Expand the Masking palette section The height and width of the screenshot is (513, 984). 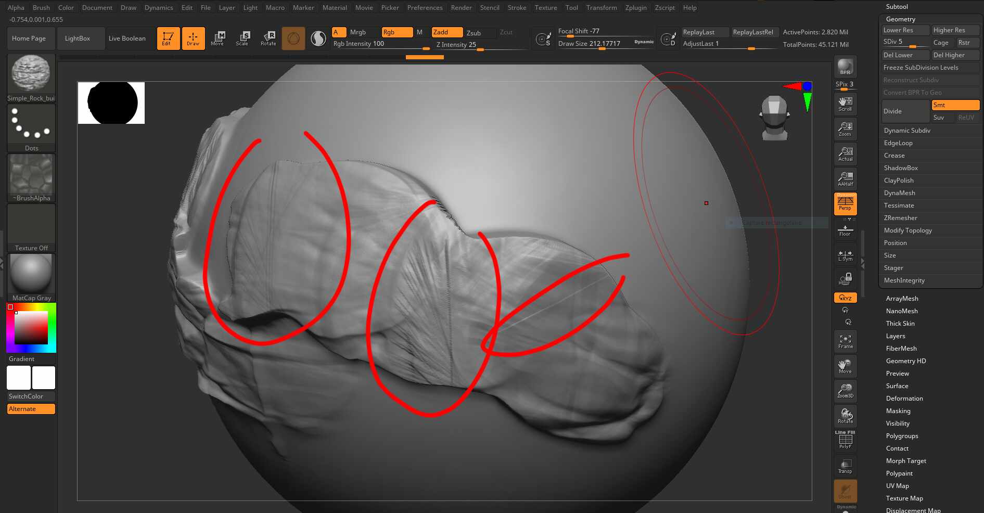(898, 411)
